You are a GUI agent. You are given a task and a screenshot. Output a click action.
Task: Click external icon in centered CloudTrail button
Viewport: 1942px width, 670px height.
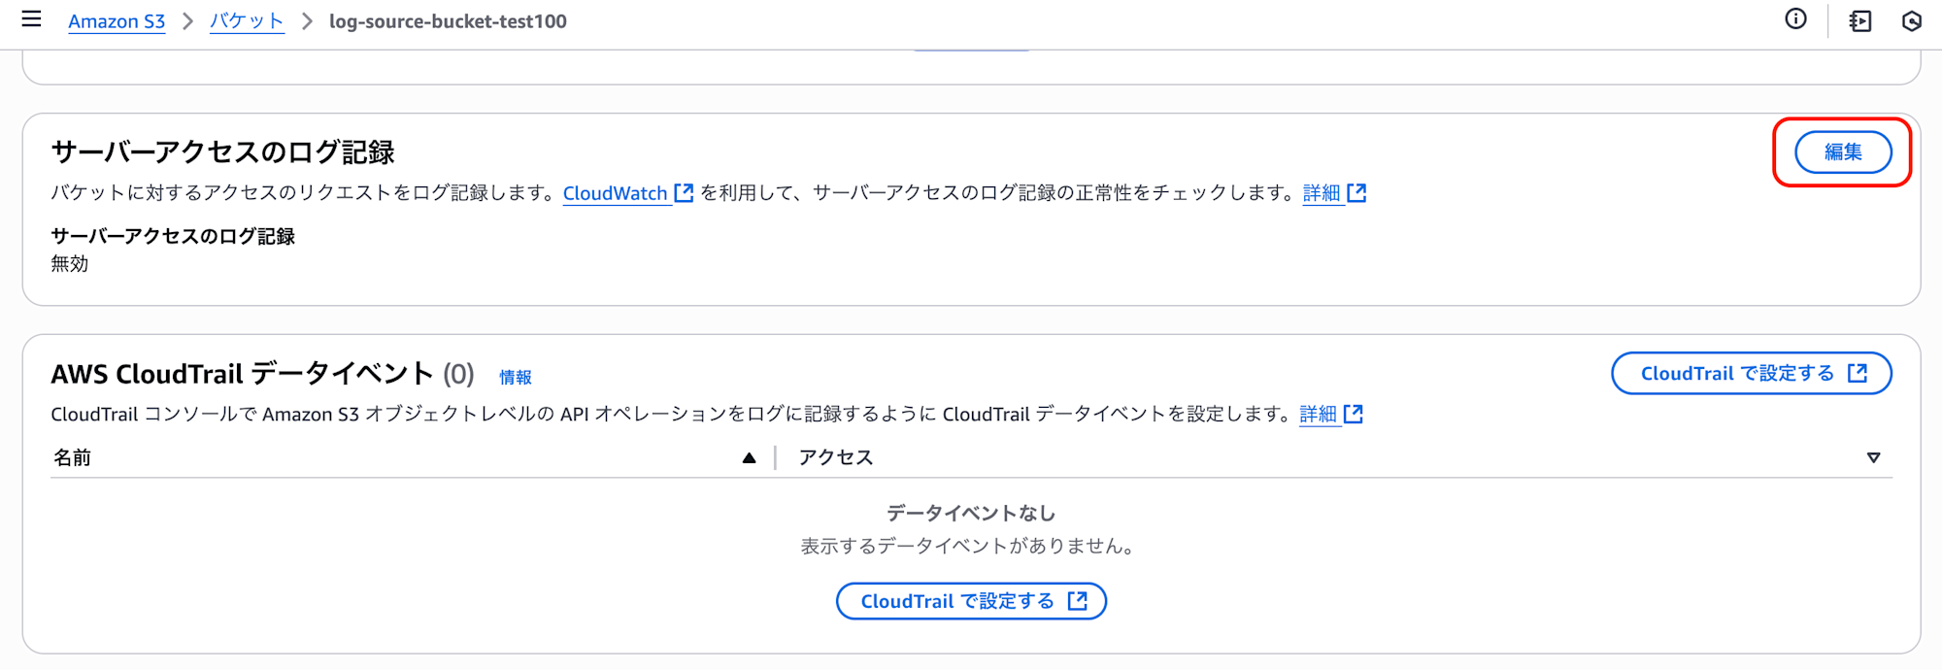(1077, 601)
